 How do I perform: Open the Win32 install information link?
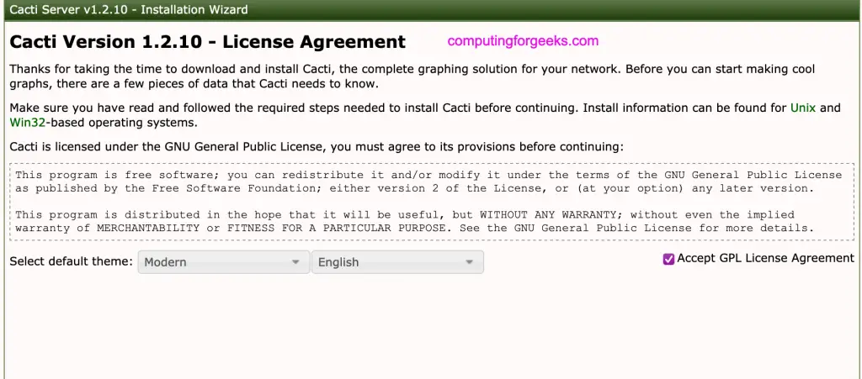(27, 123)
